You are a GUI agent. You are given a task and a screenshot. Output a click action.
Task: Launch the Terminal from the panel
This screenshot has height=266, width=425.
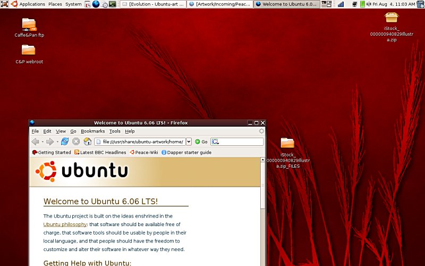pyautogui.click(x=113, y=4)
